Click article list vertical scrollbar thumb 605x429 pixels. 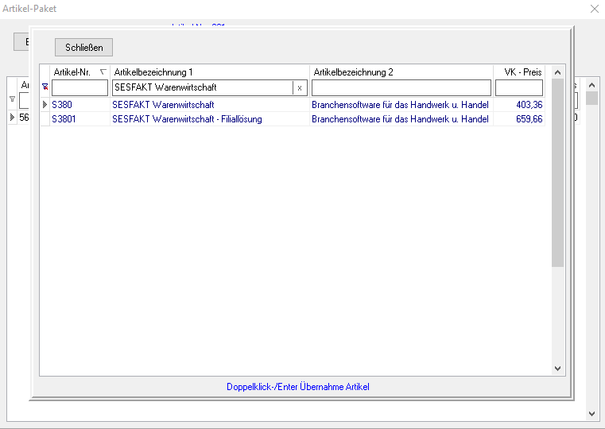point(557,172)
